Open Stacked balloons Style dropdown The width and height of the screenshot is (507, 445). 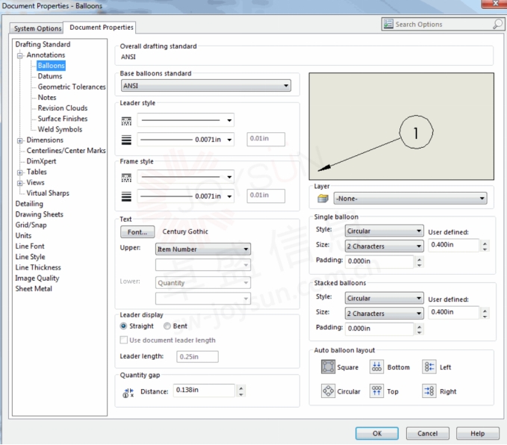click(384, 298)
